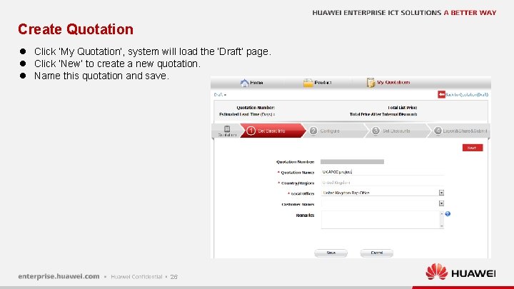The width and height of the screenshot is (514, 289).
Task: Select step 2 Configure
Action: click(333, 131)
